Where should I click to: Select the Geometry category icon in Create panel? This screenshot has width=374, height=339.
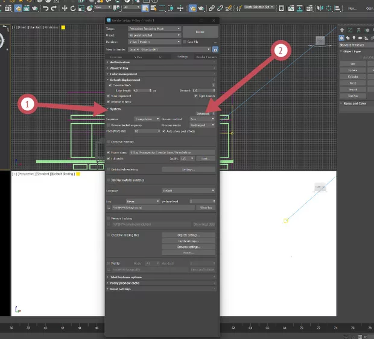(x=343, y=37)
